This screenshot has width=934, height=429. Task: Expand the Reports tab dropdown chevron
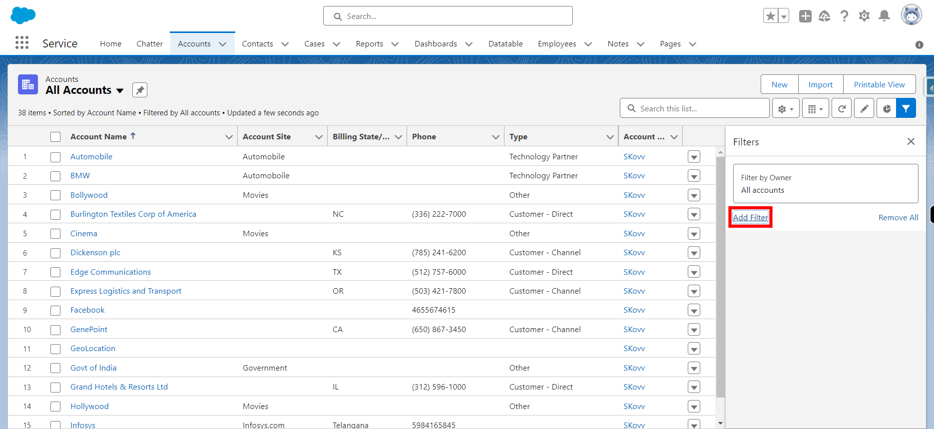coord(395,44)
